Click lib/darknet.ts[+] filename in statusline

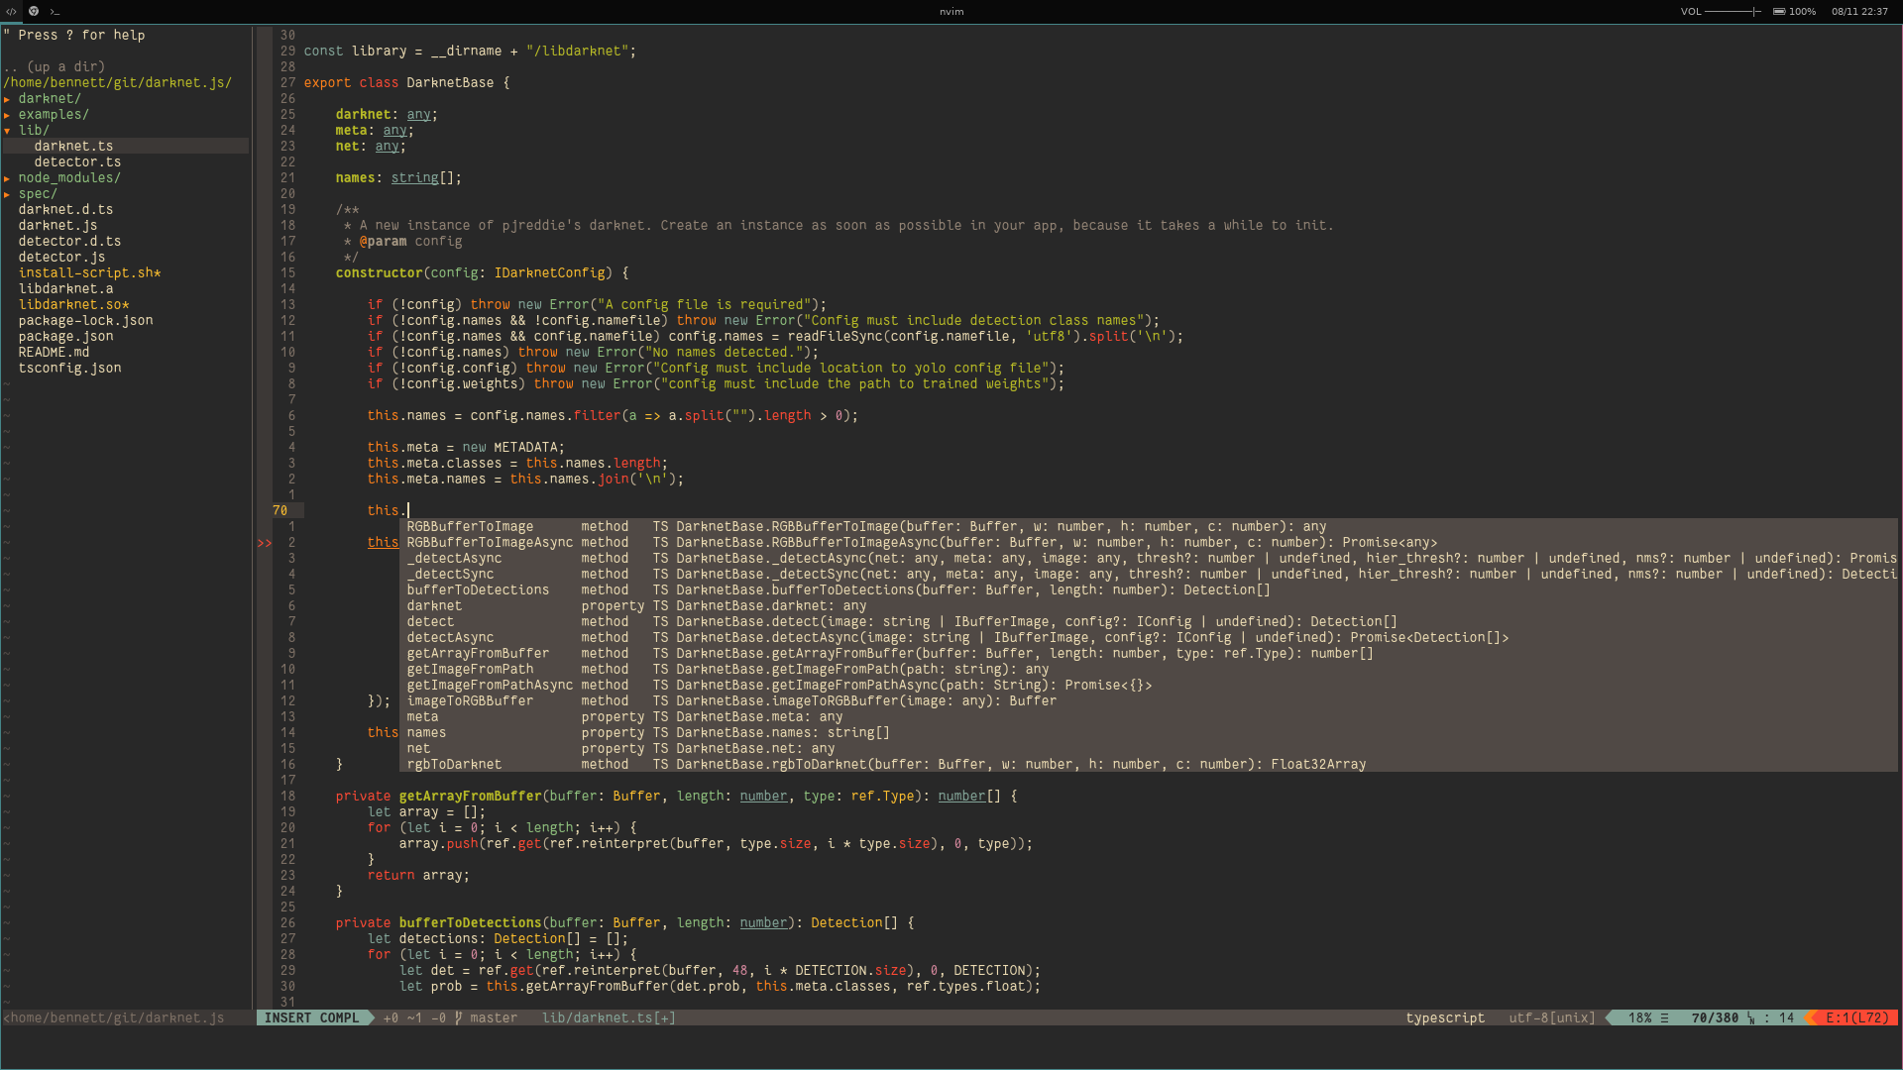pyautogui.click(x=609, y=1017)
